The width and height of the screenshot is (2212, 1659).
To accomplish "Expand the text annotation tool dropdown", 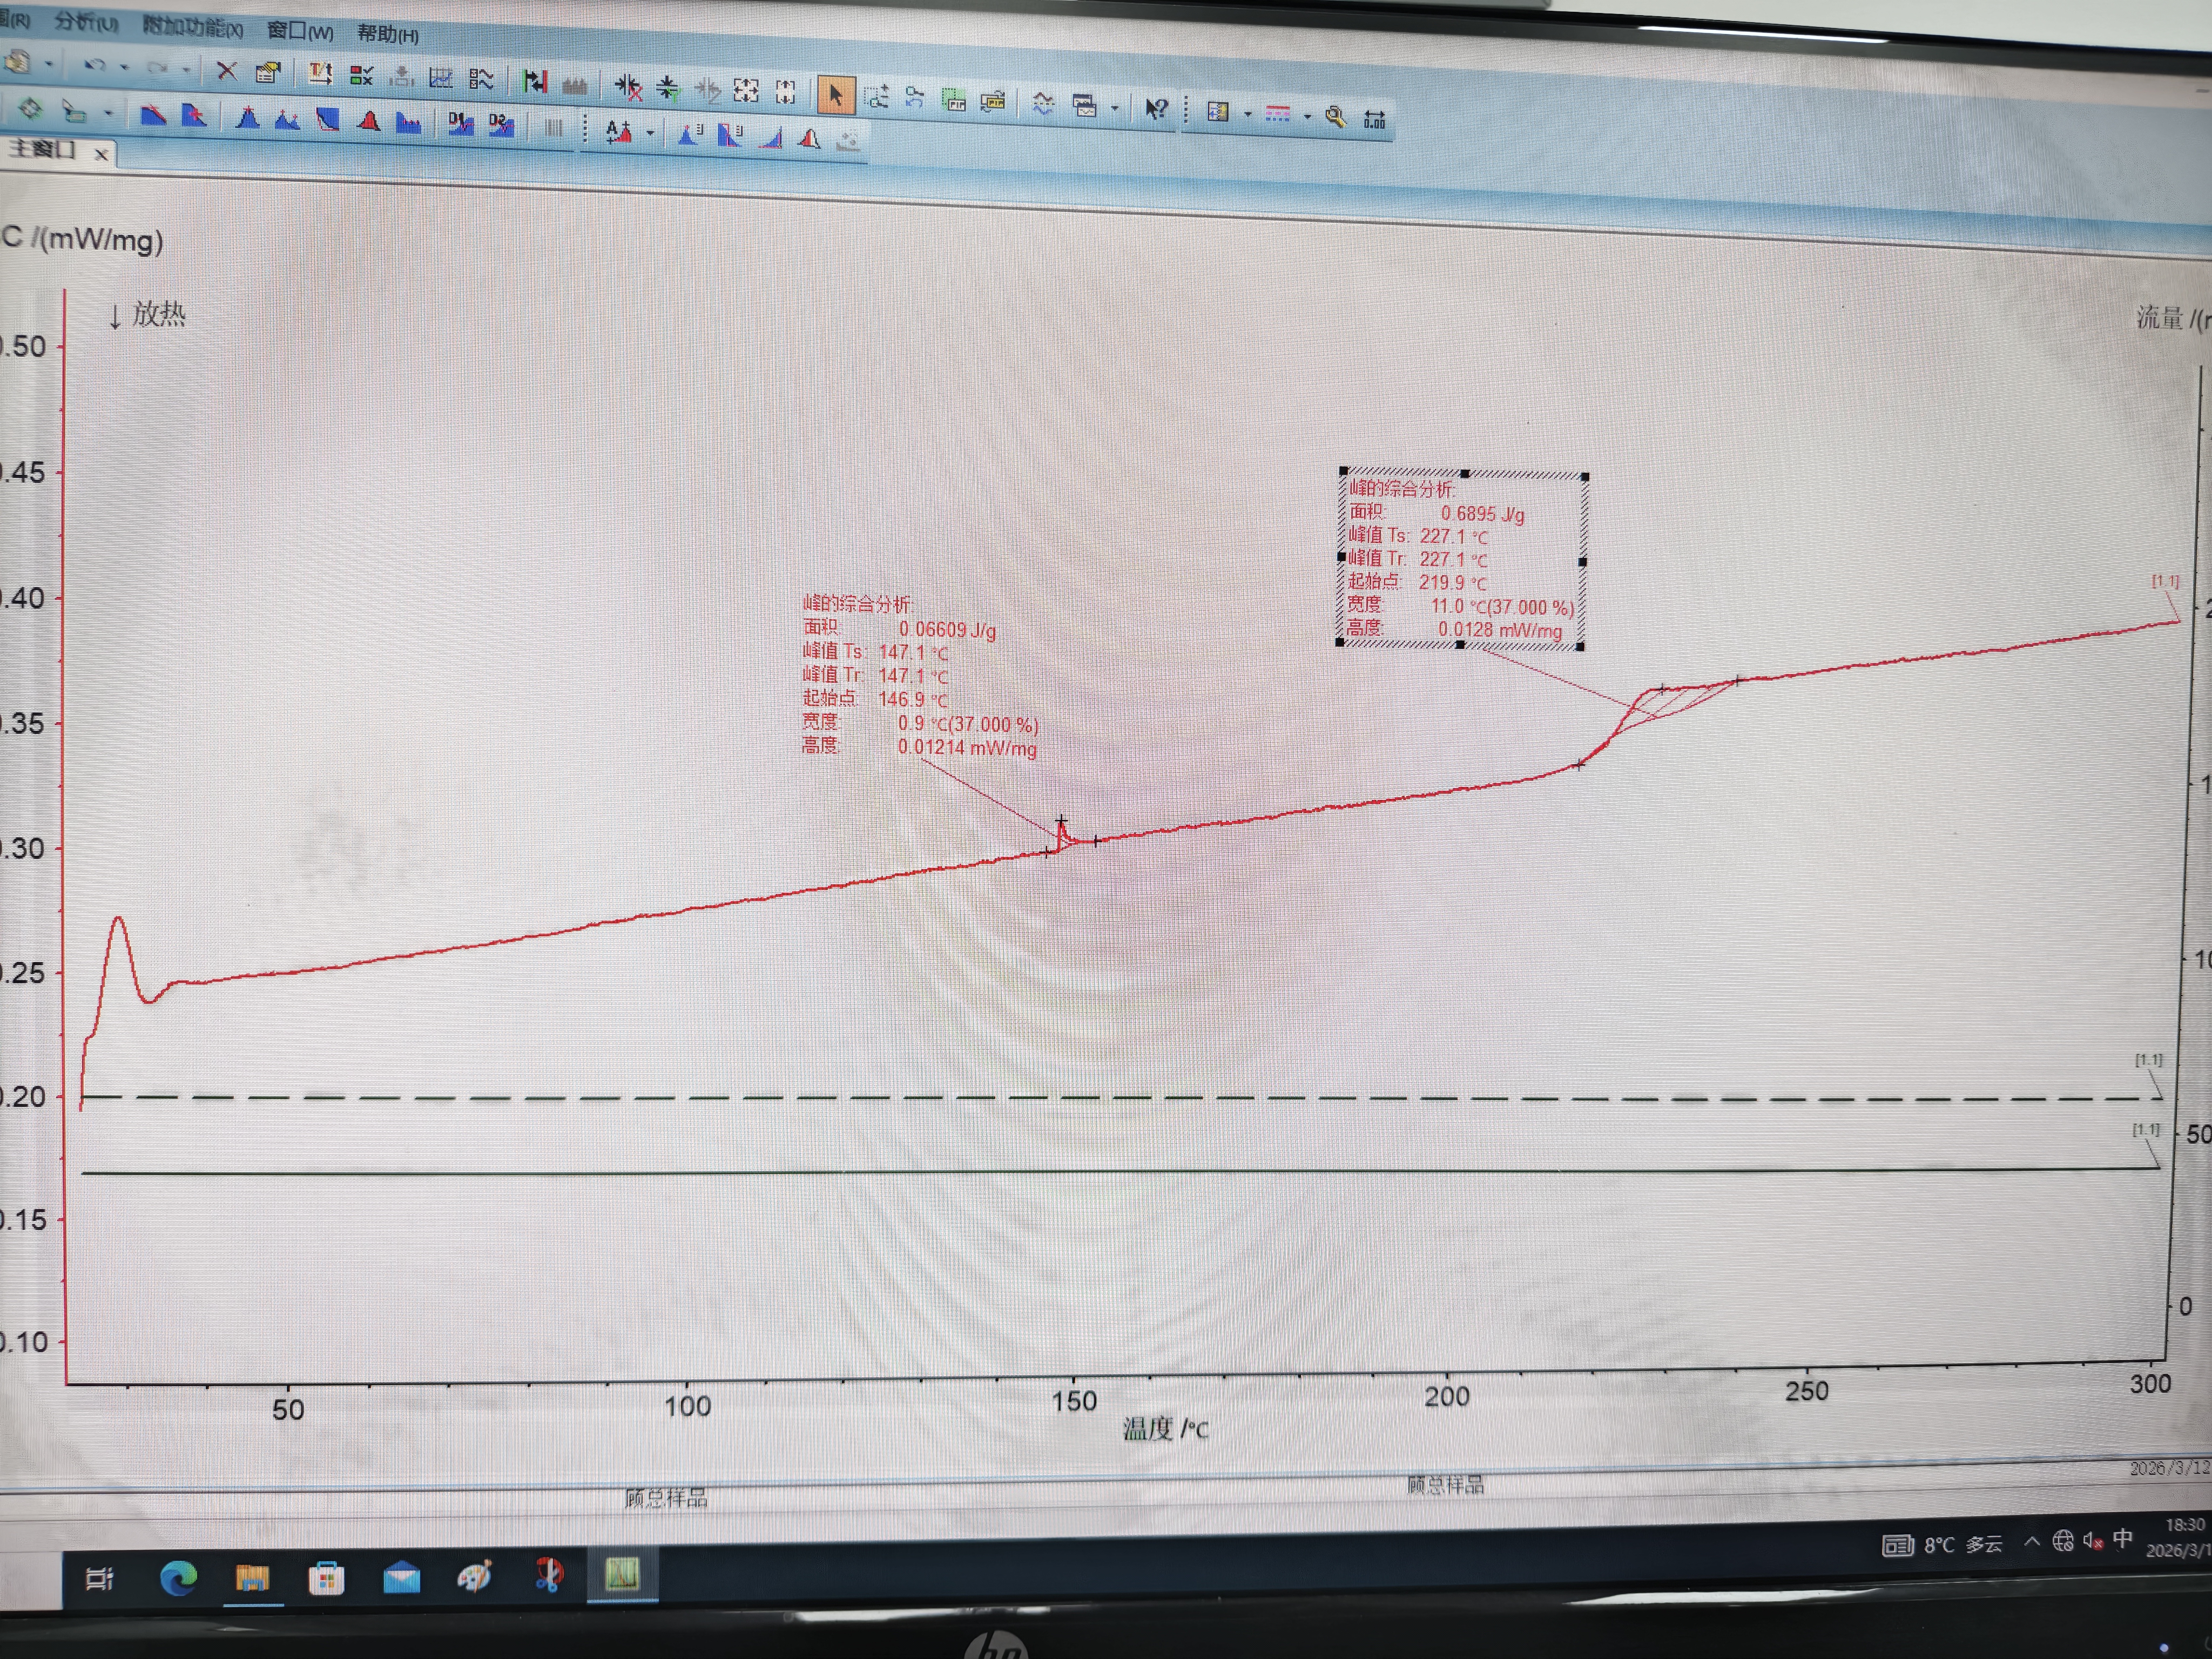I will [x=650, y=132].
